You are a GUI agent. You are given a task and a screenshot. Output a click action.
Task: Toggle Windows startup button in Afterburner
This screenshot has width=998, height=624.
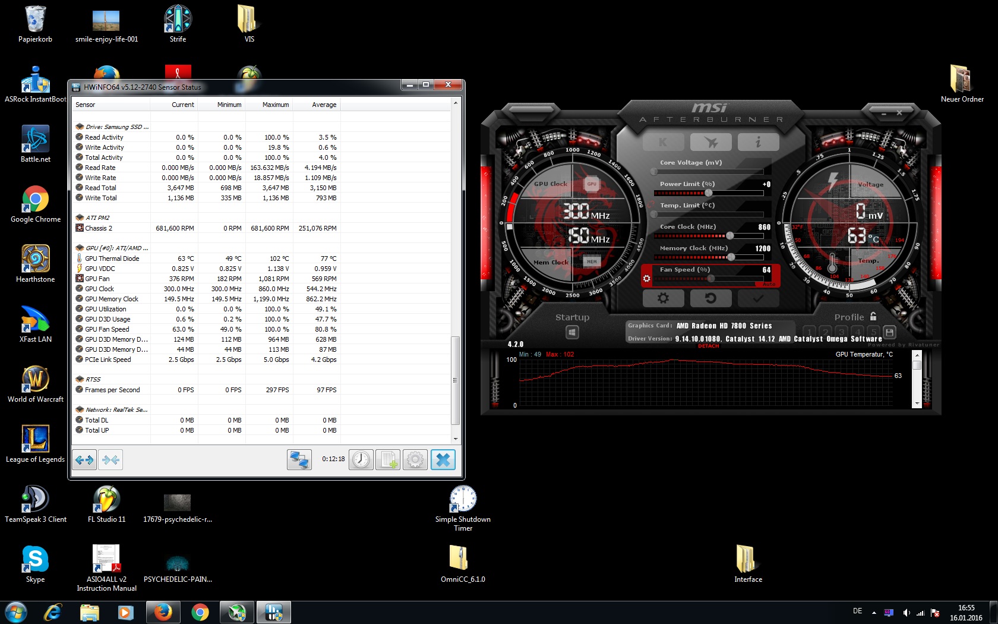572,332
